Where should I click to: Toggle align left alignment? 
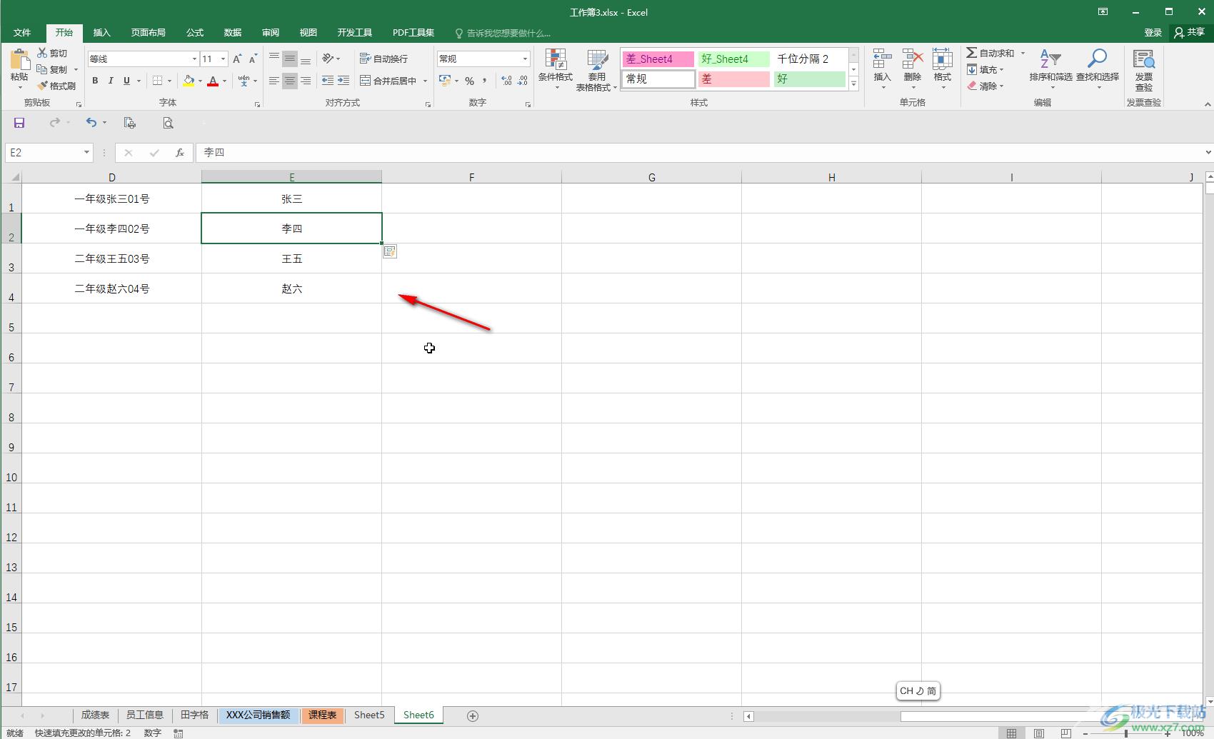pos(274,81)
